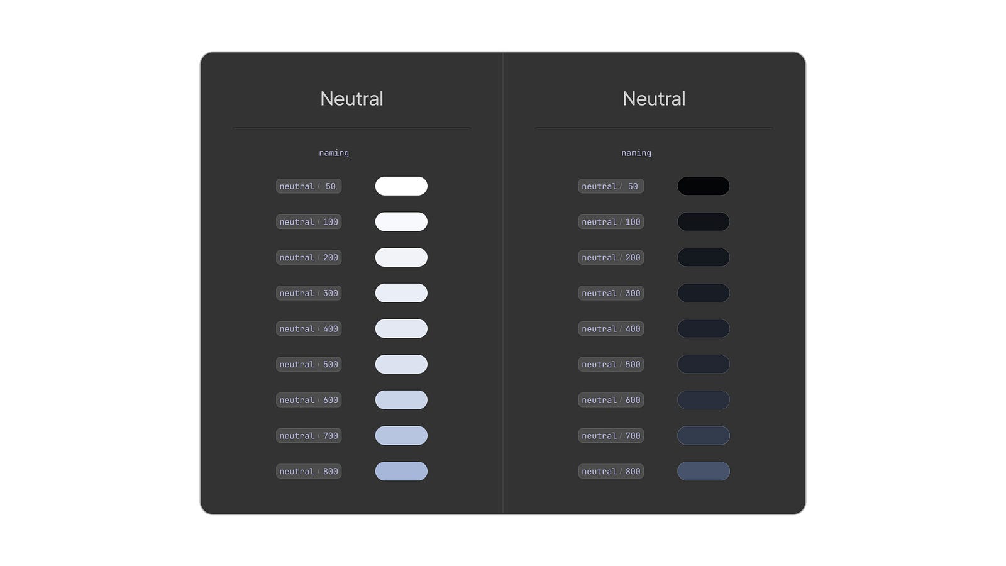Click the neutral/800 name tag beside the light-blue swatch
The height and width of the screenshot is (566, 1006).
coord(308,471)
